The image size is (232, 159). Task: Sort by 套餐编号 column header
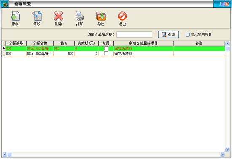click(x=16, y=43)
